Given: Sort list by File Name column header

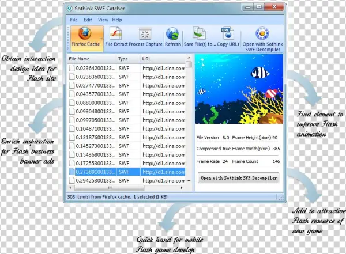Looking at the screenshot, I should click(91, 59).
